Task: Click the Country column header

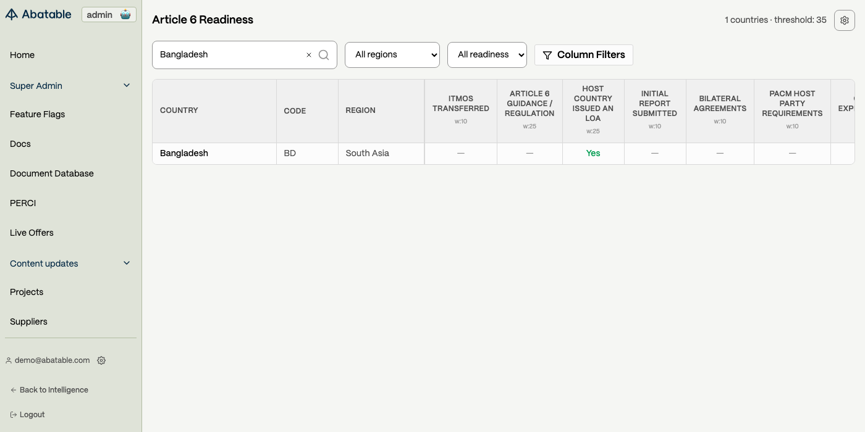Action: (x=179, y=110)
